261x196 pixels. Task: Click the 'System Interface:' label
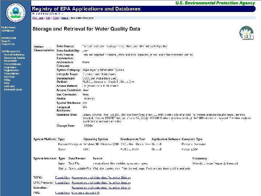pos(45,158)
